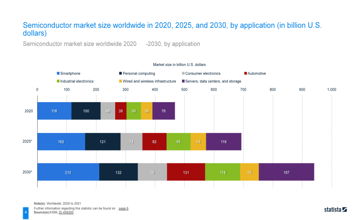Click the x-axis tick label '700'
This screenshot has width=364, height=220.
point(243,90)
